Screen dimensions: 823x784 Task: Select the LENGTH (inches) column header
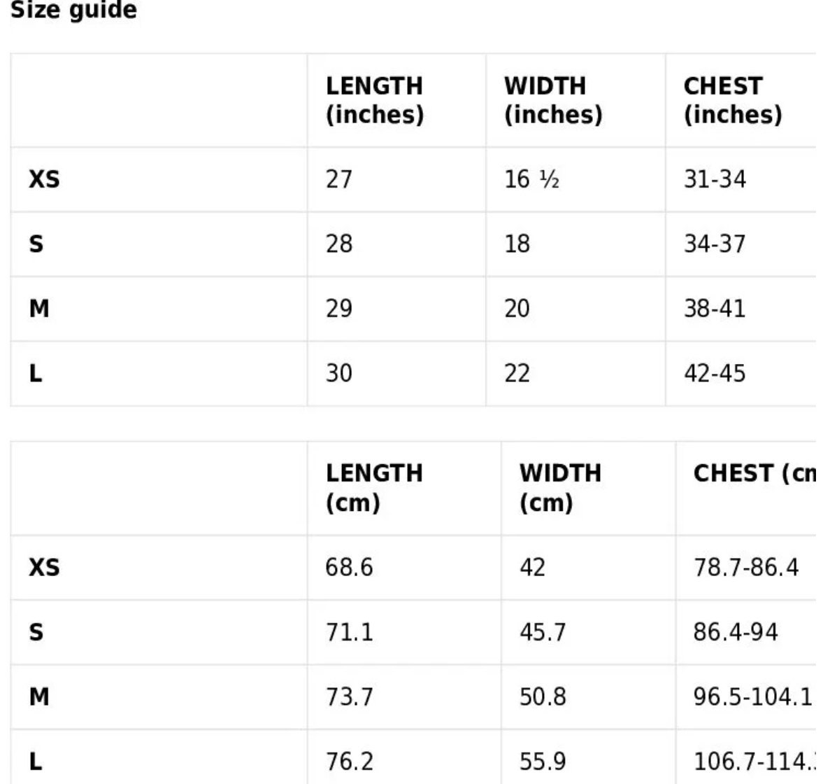pos(374,100)
